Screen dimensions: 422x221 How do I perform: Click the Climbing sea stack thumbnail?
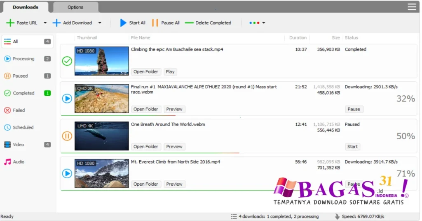(102, 61)
